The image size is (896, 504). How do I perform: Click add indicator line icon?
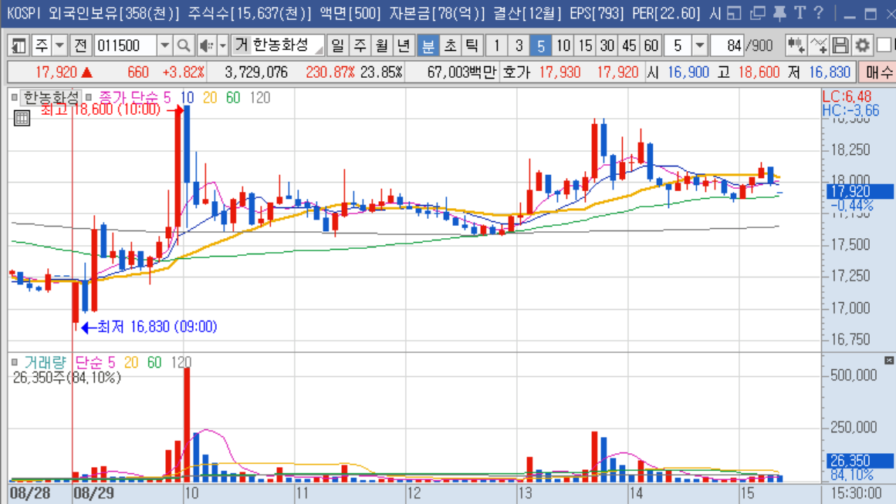[818, 45]
